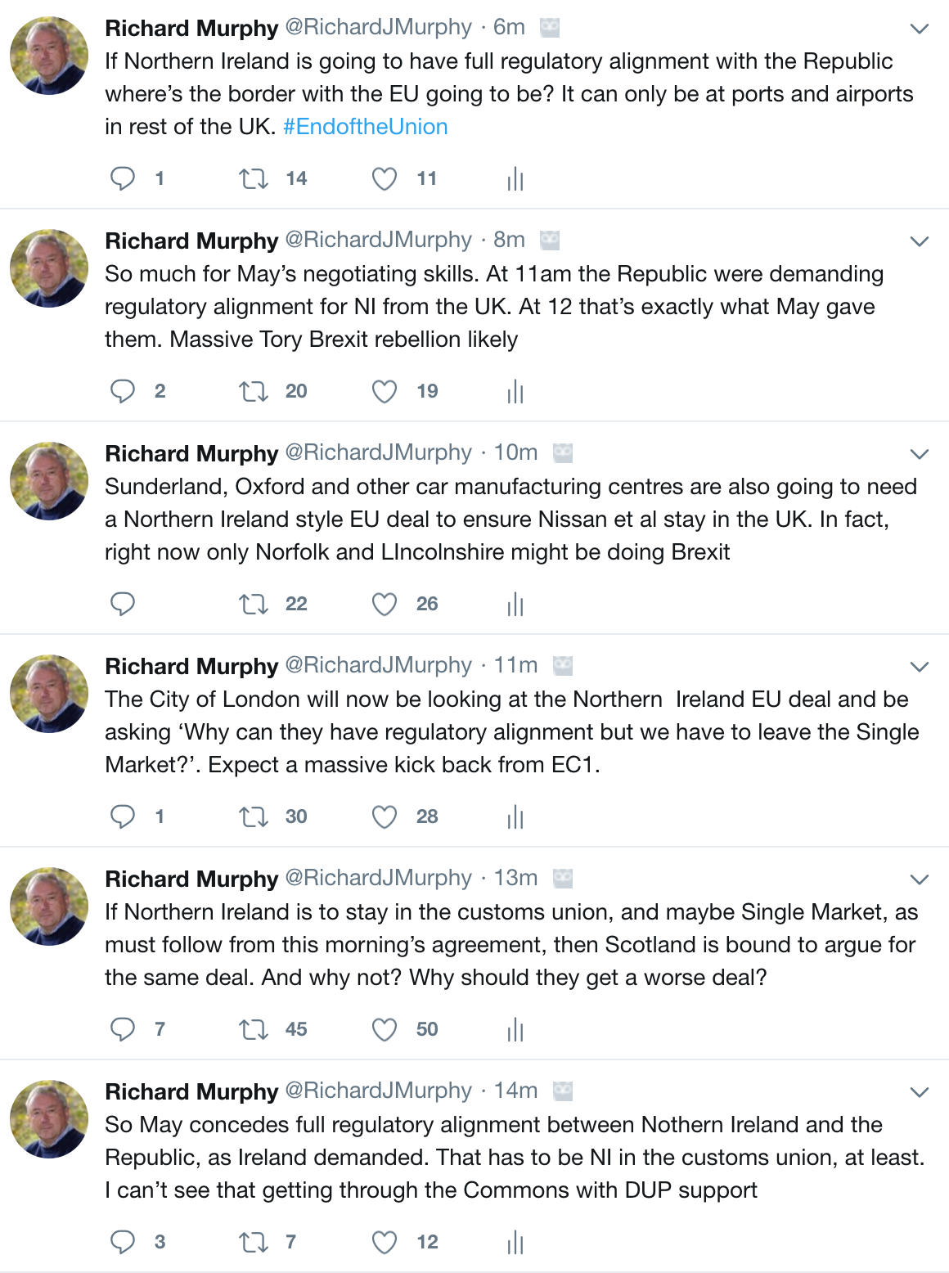Reply to the 6m tweet about Northern Ireland border
The width and height of the screenshot is (949, 1273).
(123, 178)
